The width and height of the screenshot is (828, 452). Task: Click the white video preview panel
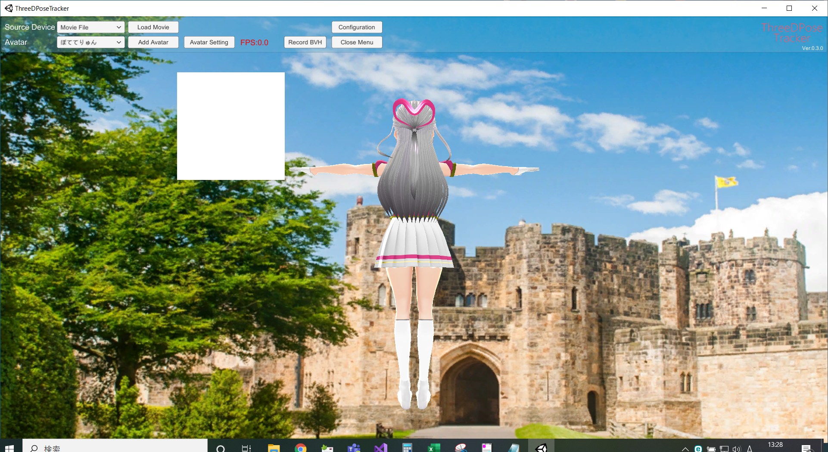coord(230,126)
